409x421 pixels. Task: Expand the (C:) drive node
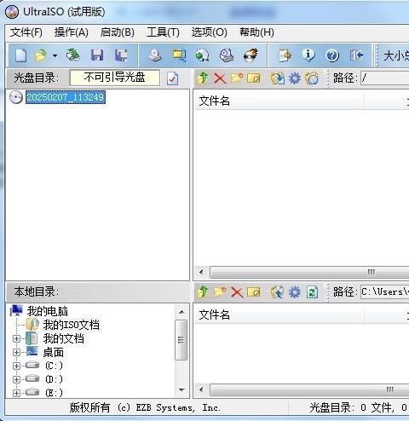16,366
